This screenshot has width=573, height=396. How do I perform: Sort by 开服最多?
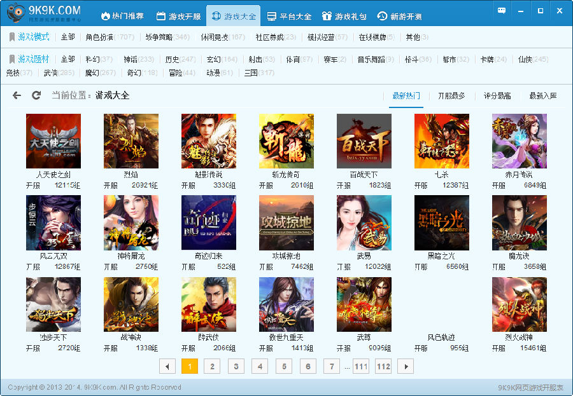click(x=451, y=96)
